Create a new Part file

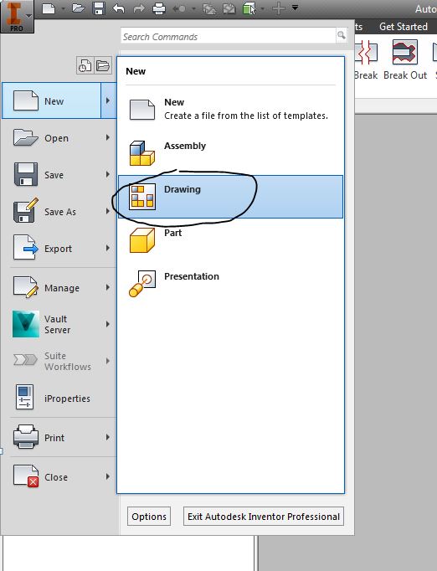[x=230, y=240]
